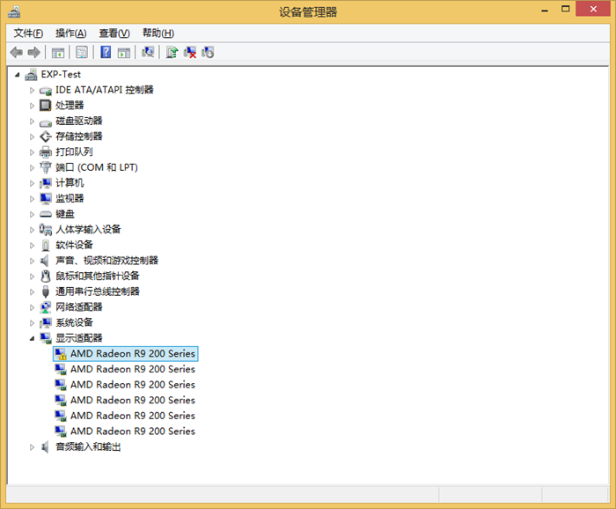Select the highlighted AMD Radeon R9 200 Series with warning
Screen dimensions: 616x509
click(x=132, y=354)
